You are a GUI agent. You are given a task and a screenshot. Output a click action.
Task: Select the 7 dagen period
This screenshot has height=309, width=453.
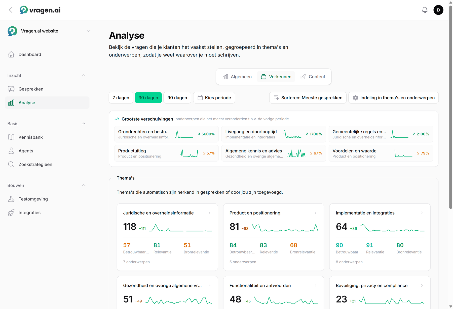pyautogui.click(x=121, y=98)
